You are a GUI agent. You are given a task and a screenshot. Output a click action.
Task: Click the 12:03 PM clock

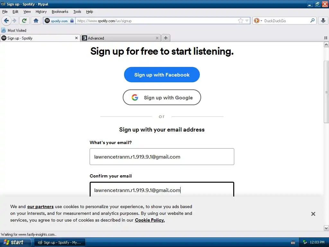[x=317, y=242]
